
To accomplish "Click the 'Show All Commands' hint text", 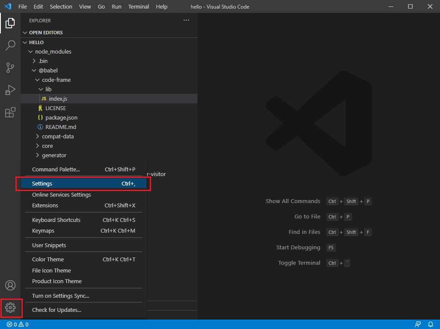I will [x=293, y=201].
